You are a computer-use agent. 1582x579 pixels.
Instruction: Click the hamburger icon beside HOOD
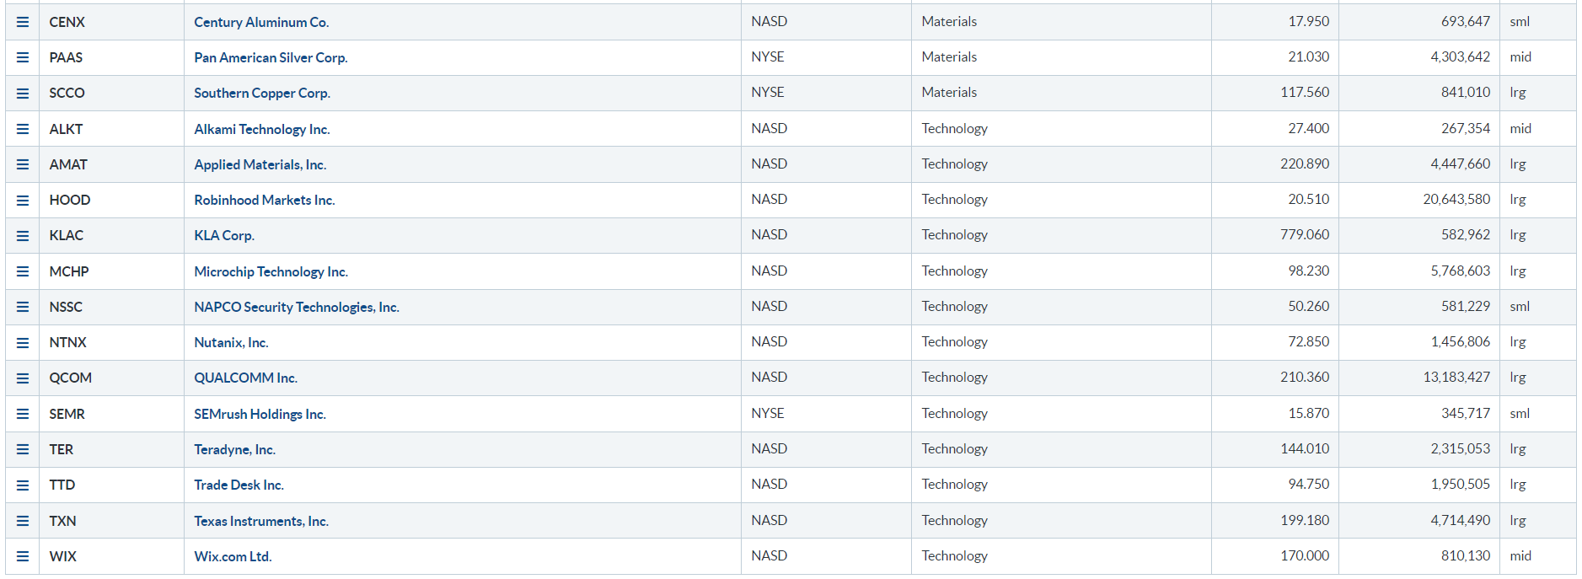[x=23, y=200]
